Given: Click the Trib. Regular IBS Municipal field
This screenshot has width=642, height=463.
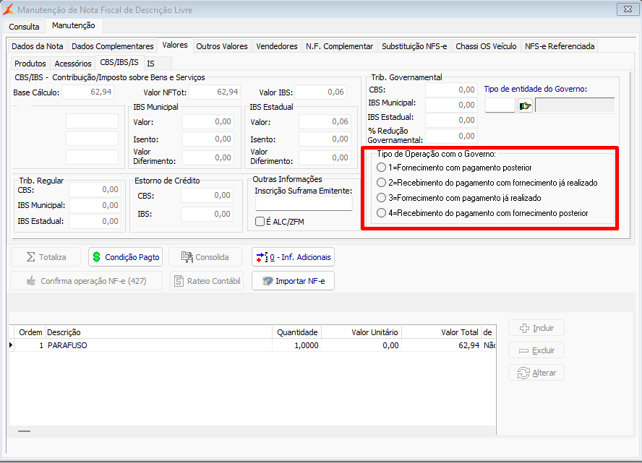Looking at the screenshot, I should point(95,205).
